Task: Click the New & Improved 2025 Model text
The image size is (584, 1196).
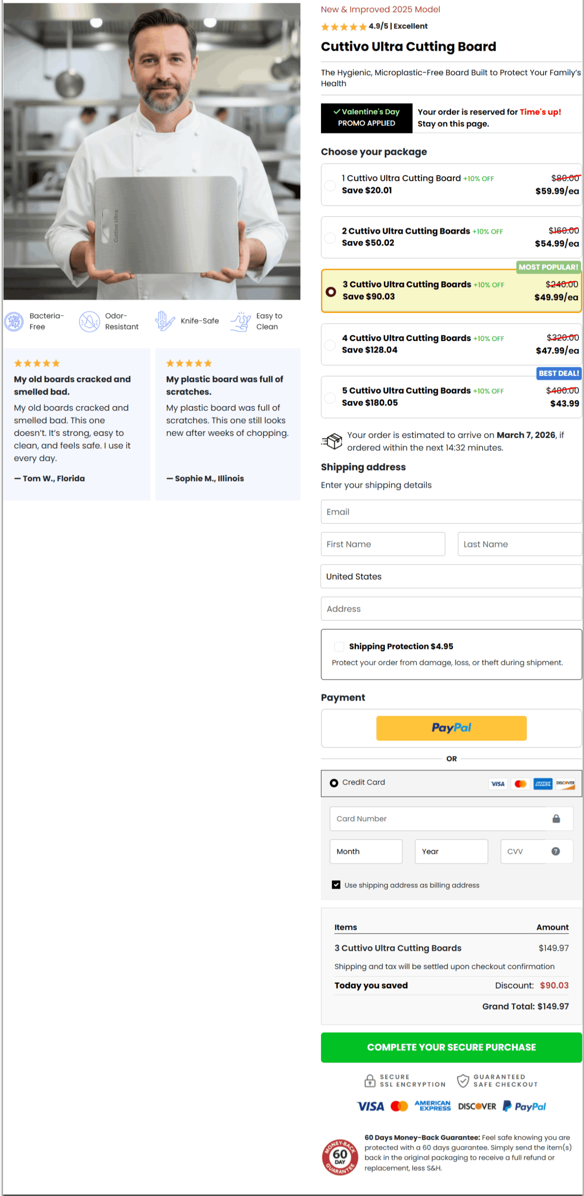Action: 381,9
